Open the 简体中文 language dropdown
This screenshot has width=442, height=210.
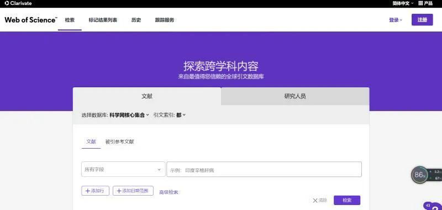(x=403, y=3)
